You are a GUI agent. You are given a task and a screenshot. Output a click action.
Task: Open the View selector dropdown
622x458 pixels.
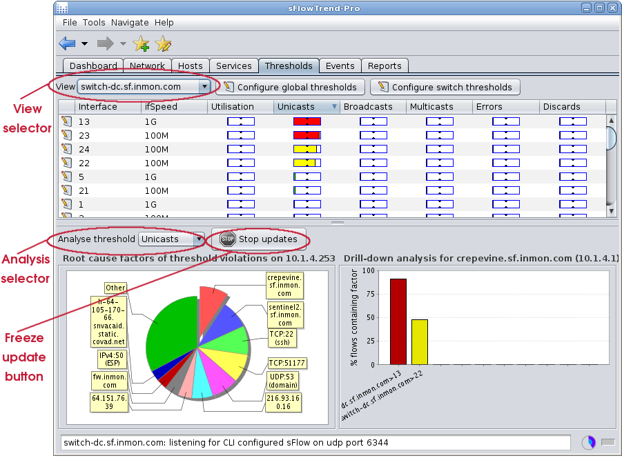point(205,87)
